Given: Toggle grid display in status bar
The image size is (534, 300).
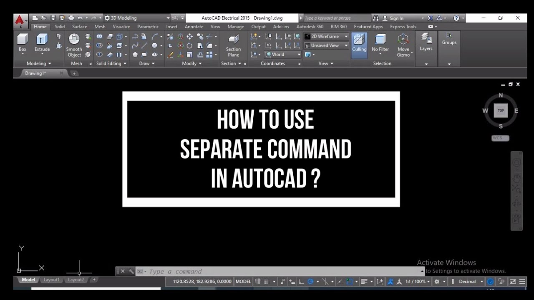Looking at the screenshot, I should (258, 282).
